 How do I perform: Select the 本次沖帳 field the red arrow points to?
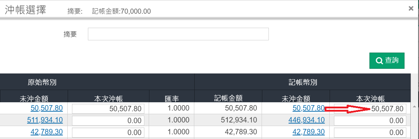click(370, 109)
